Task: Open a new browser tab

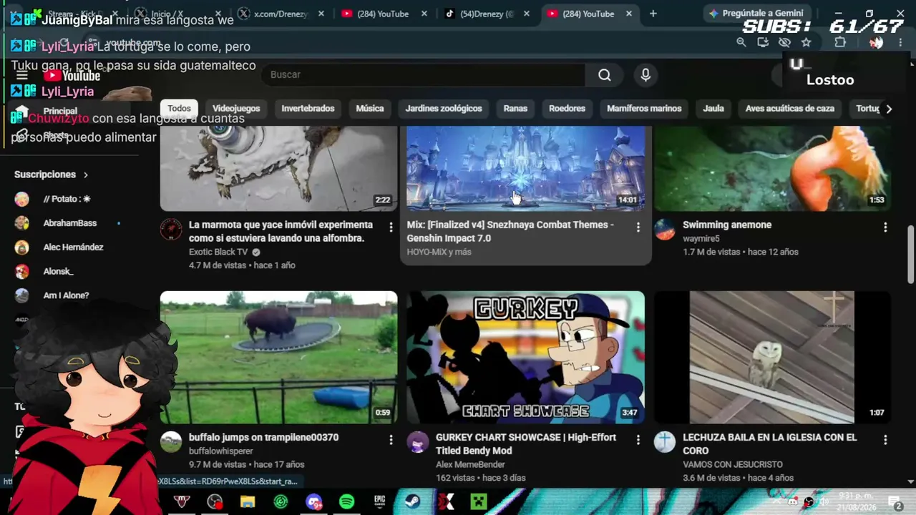Action: pyautogui.click(x=653, y=14)
